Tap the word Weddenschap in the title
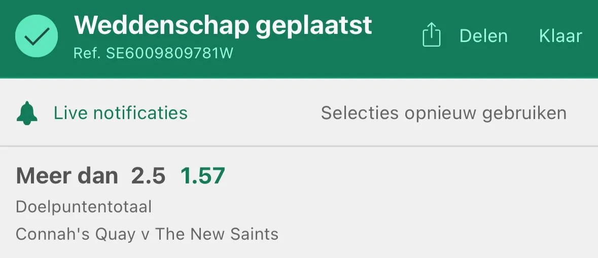 [162, 25]
